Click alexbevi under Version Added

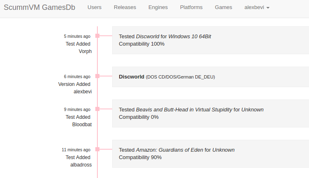pyautogui.click(x=83, y=92)
